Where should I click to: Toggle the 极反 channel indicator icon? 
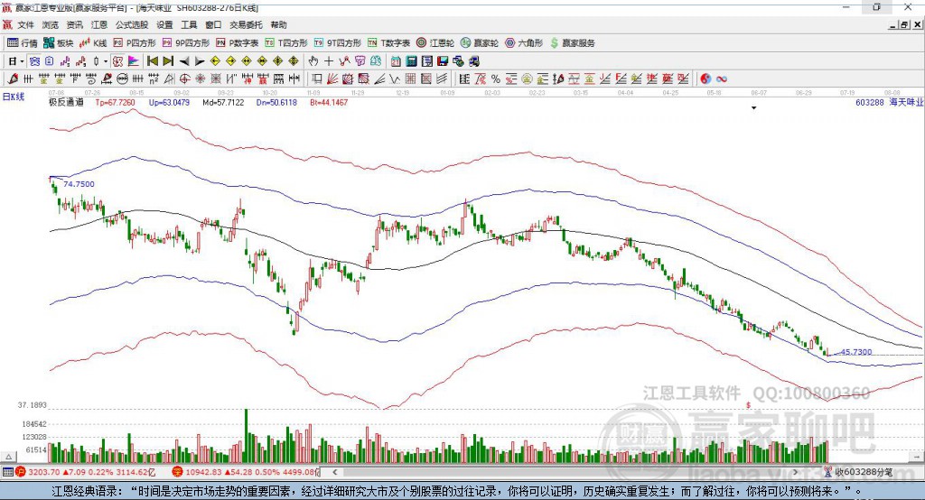tap(118, 61)
